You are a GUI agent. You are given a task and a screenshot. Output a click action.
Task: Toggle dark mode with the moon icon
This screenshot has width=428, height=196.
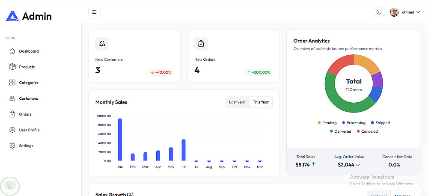[x=379, y=12]
